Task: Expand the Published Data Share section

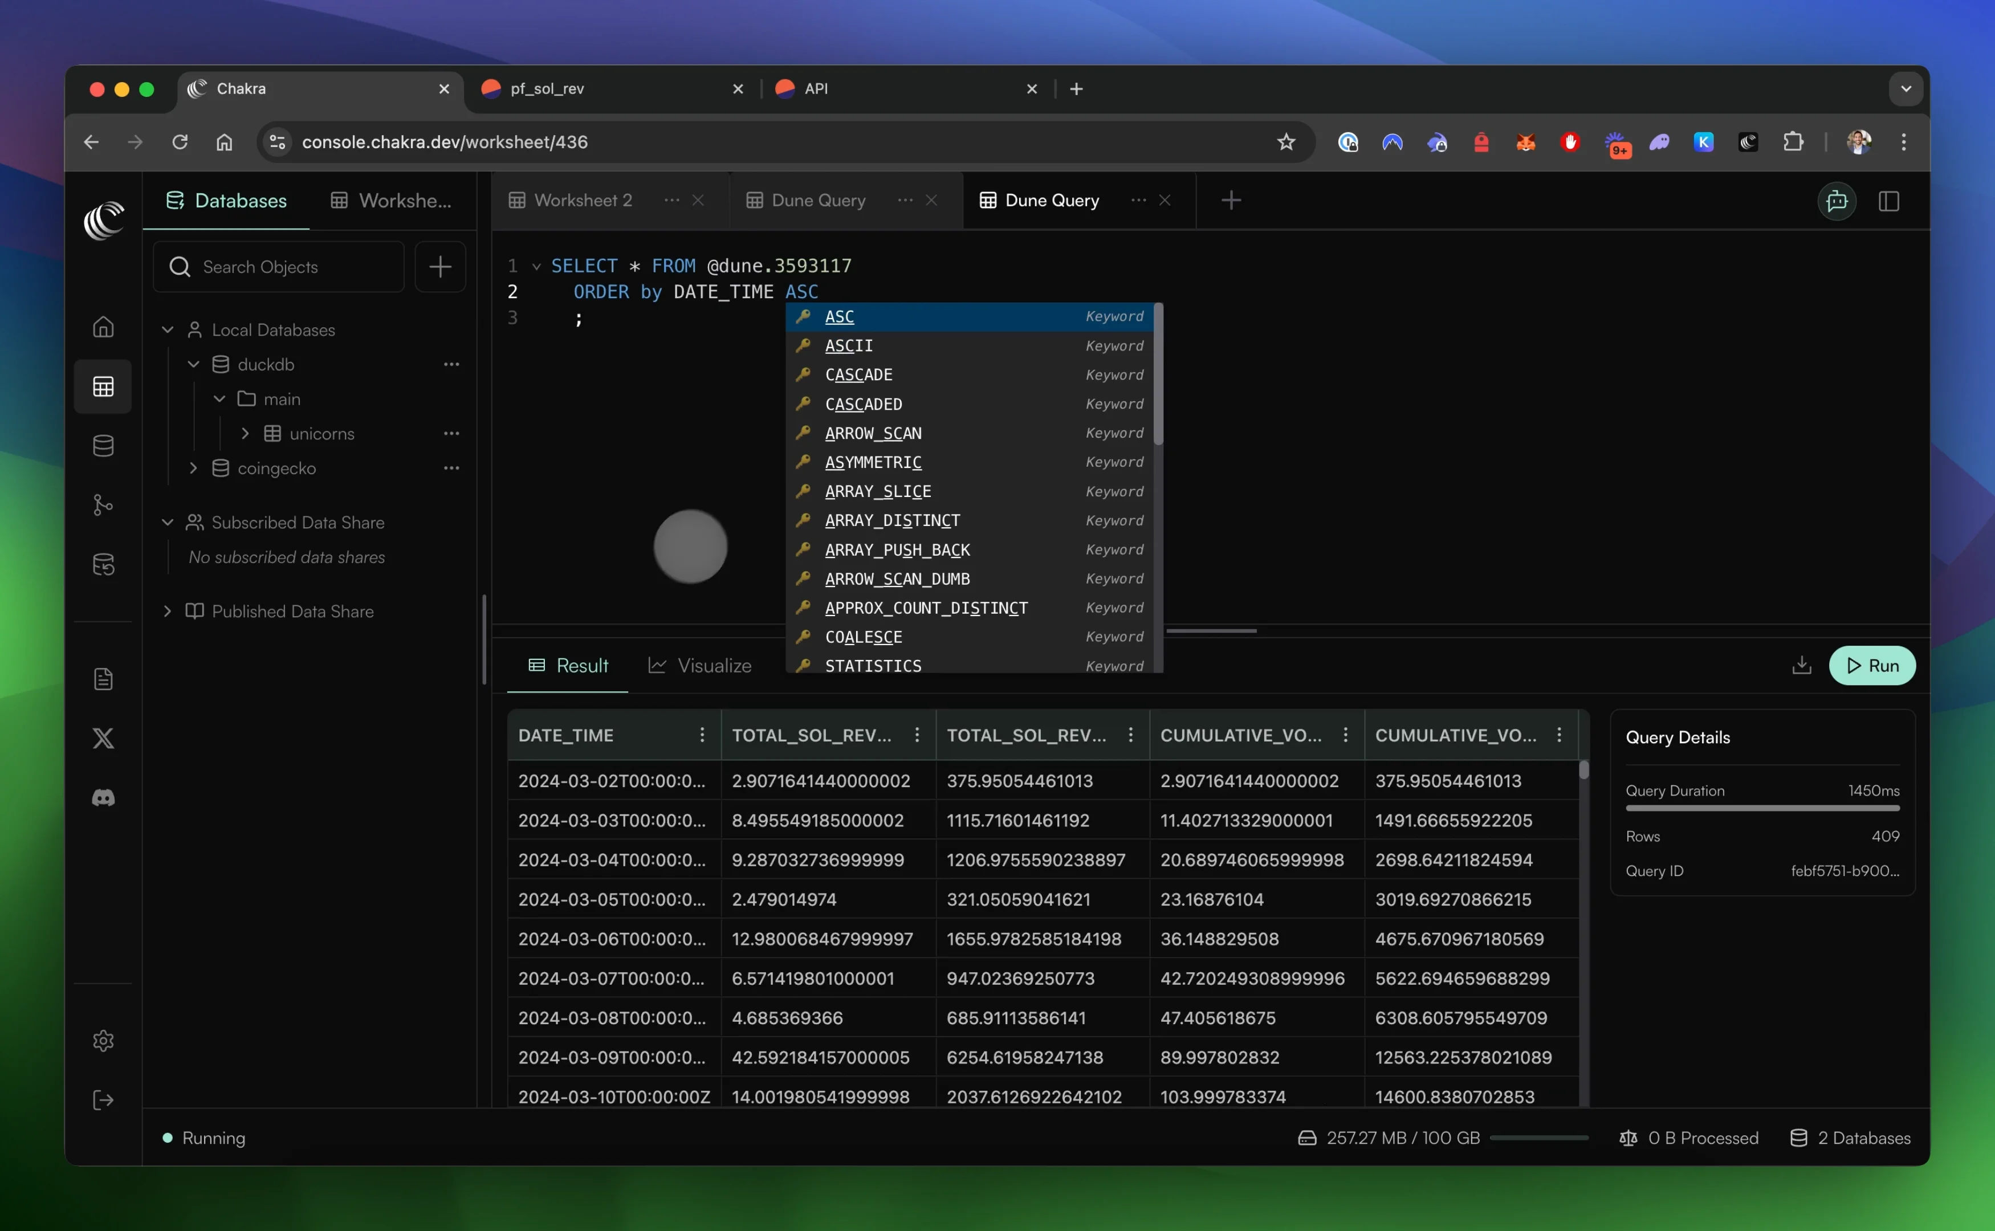Action: 168,612
